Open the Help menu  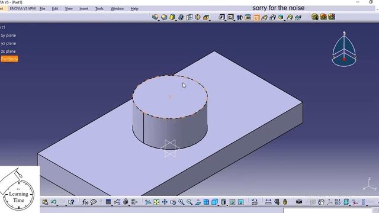coord(134,8)
